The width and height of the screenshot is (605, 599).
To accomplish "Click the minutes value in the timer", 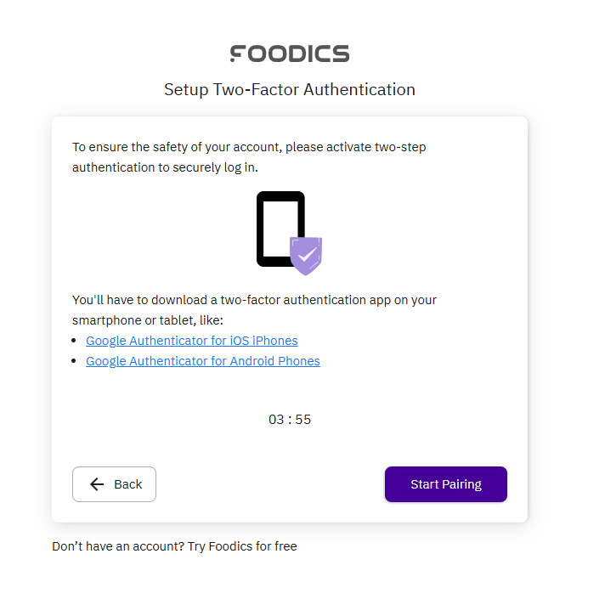I will (x=276, y=420).
